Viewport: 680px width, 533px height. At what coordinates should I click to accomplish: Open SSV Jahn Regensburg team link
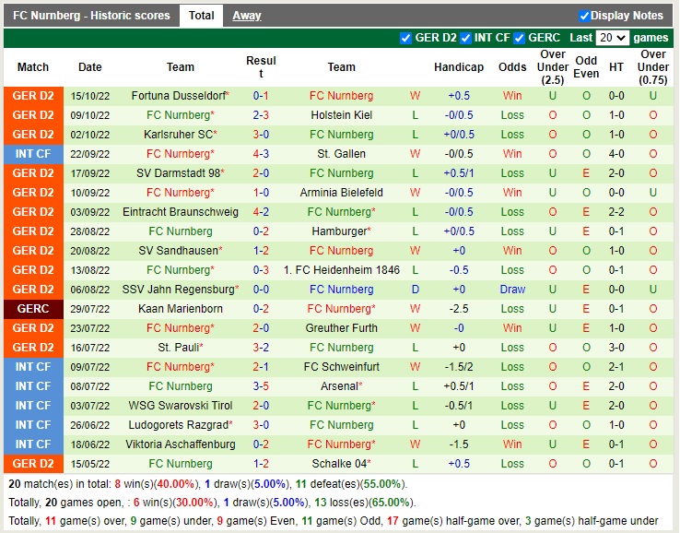click(178, 289)
